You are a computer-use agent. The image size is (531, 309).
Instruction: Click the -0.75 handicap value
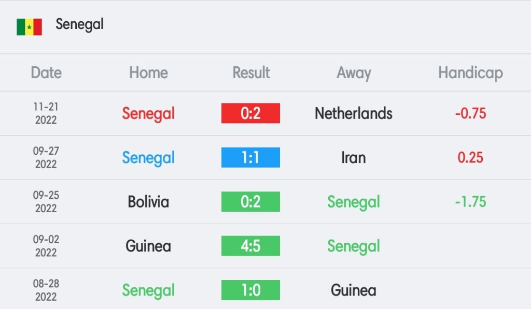point(470,113)
